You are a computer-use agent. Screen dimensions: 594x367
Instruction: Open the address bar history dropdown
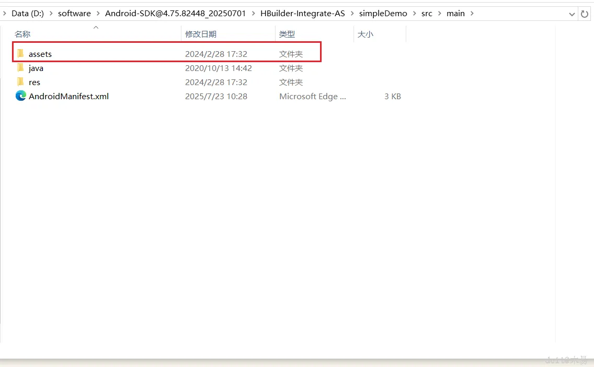(572, 15)
